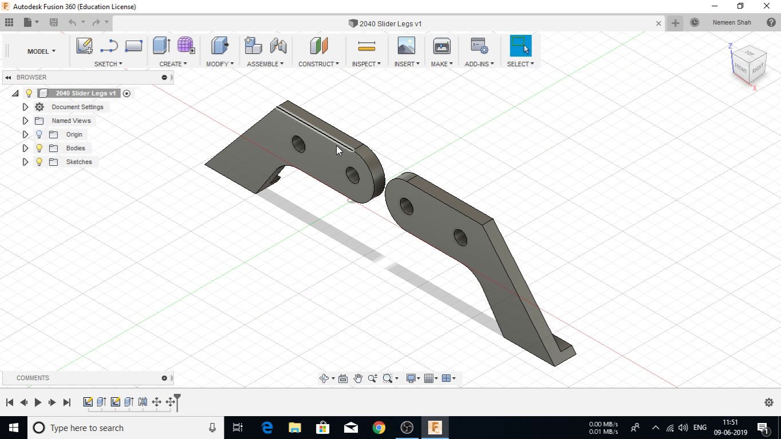Open the 3D Print make tool

(x=442, y=46)
